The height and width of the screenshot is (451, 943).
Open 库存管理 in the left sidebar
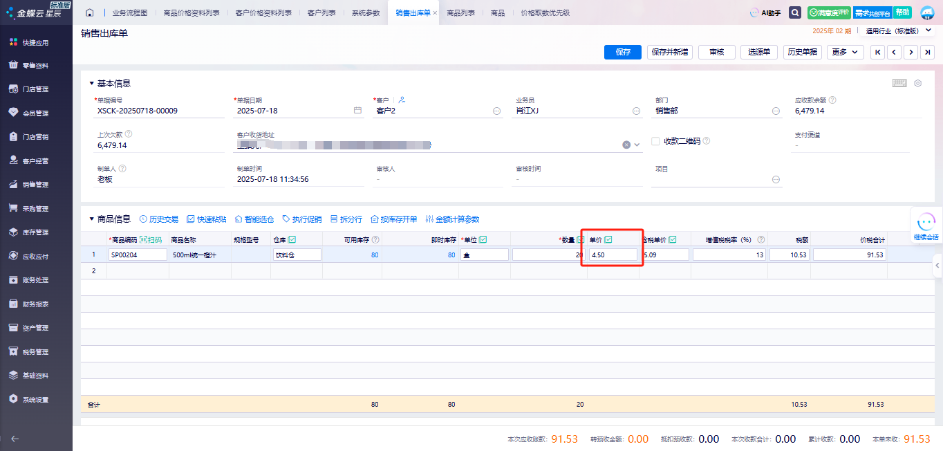click(35, 232)
